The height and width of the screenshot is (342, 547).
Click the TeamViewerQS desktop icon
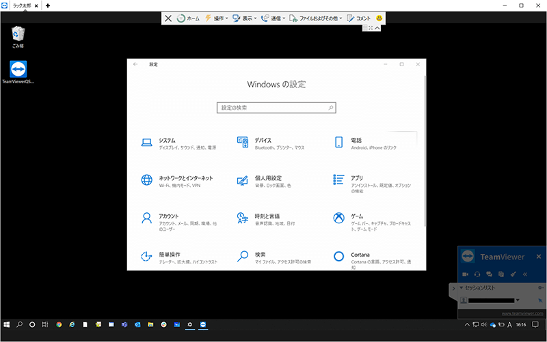tap(18, 72)
